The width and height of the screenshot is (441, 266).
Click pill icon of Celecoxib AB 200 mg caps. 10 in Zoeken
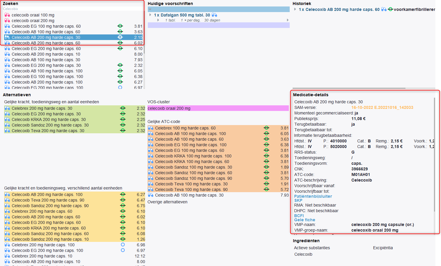pyautogui.click(x=7, y=54)
